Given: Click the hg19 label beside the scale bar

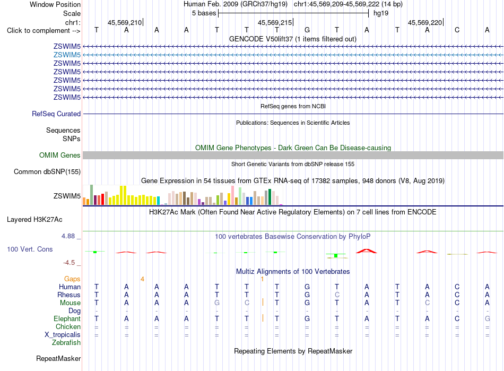Looking at the screenshot, I should tap(381, 13).
